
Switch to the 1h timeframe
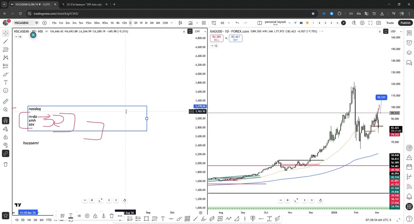(112, 23)
